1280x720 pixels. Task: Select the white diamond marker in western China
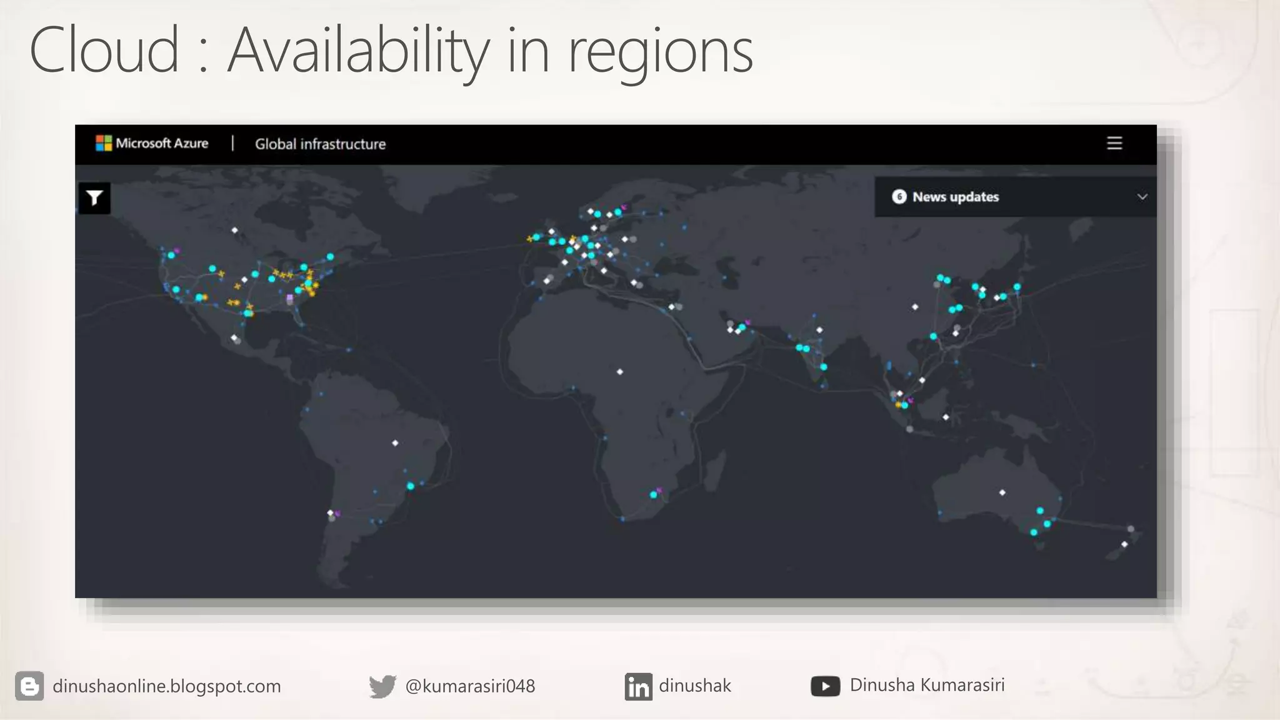[x=915, y=307]
